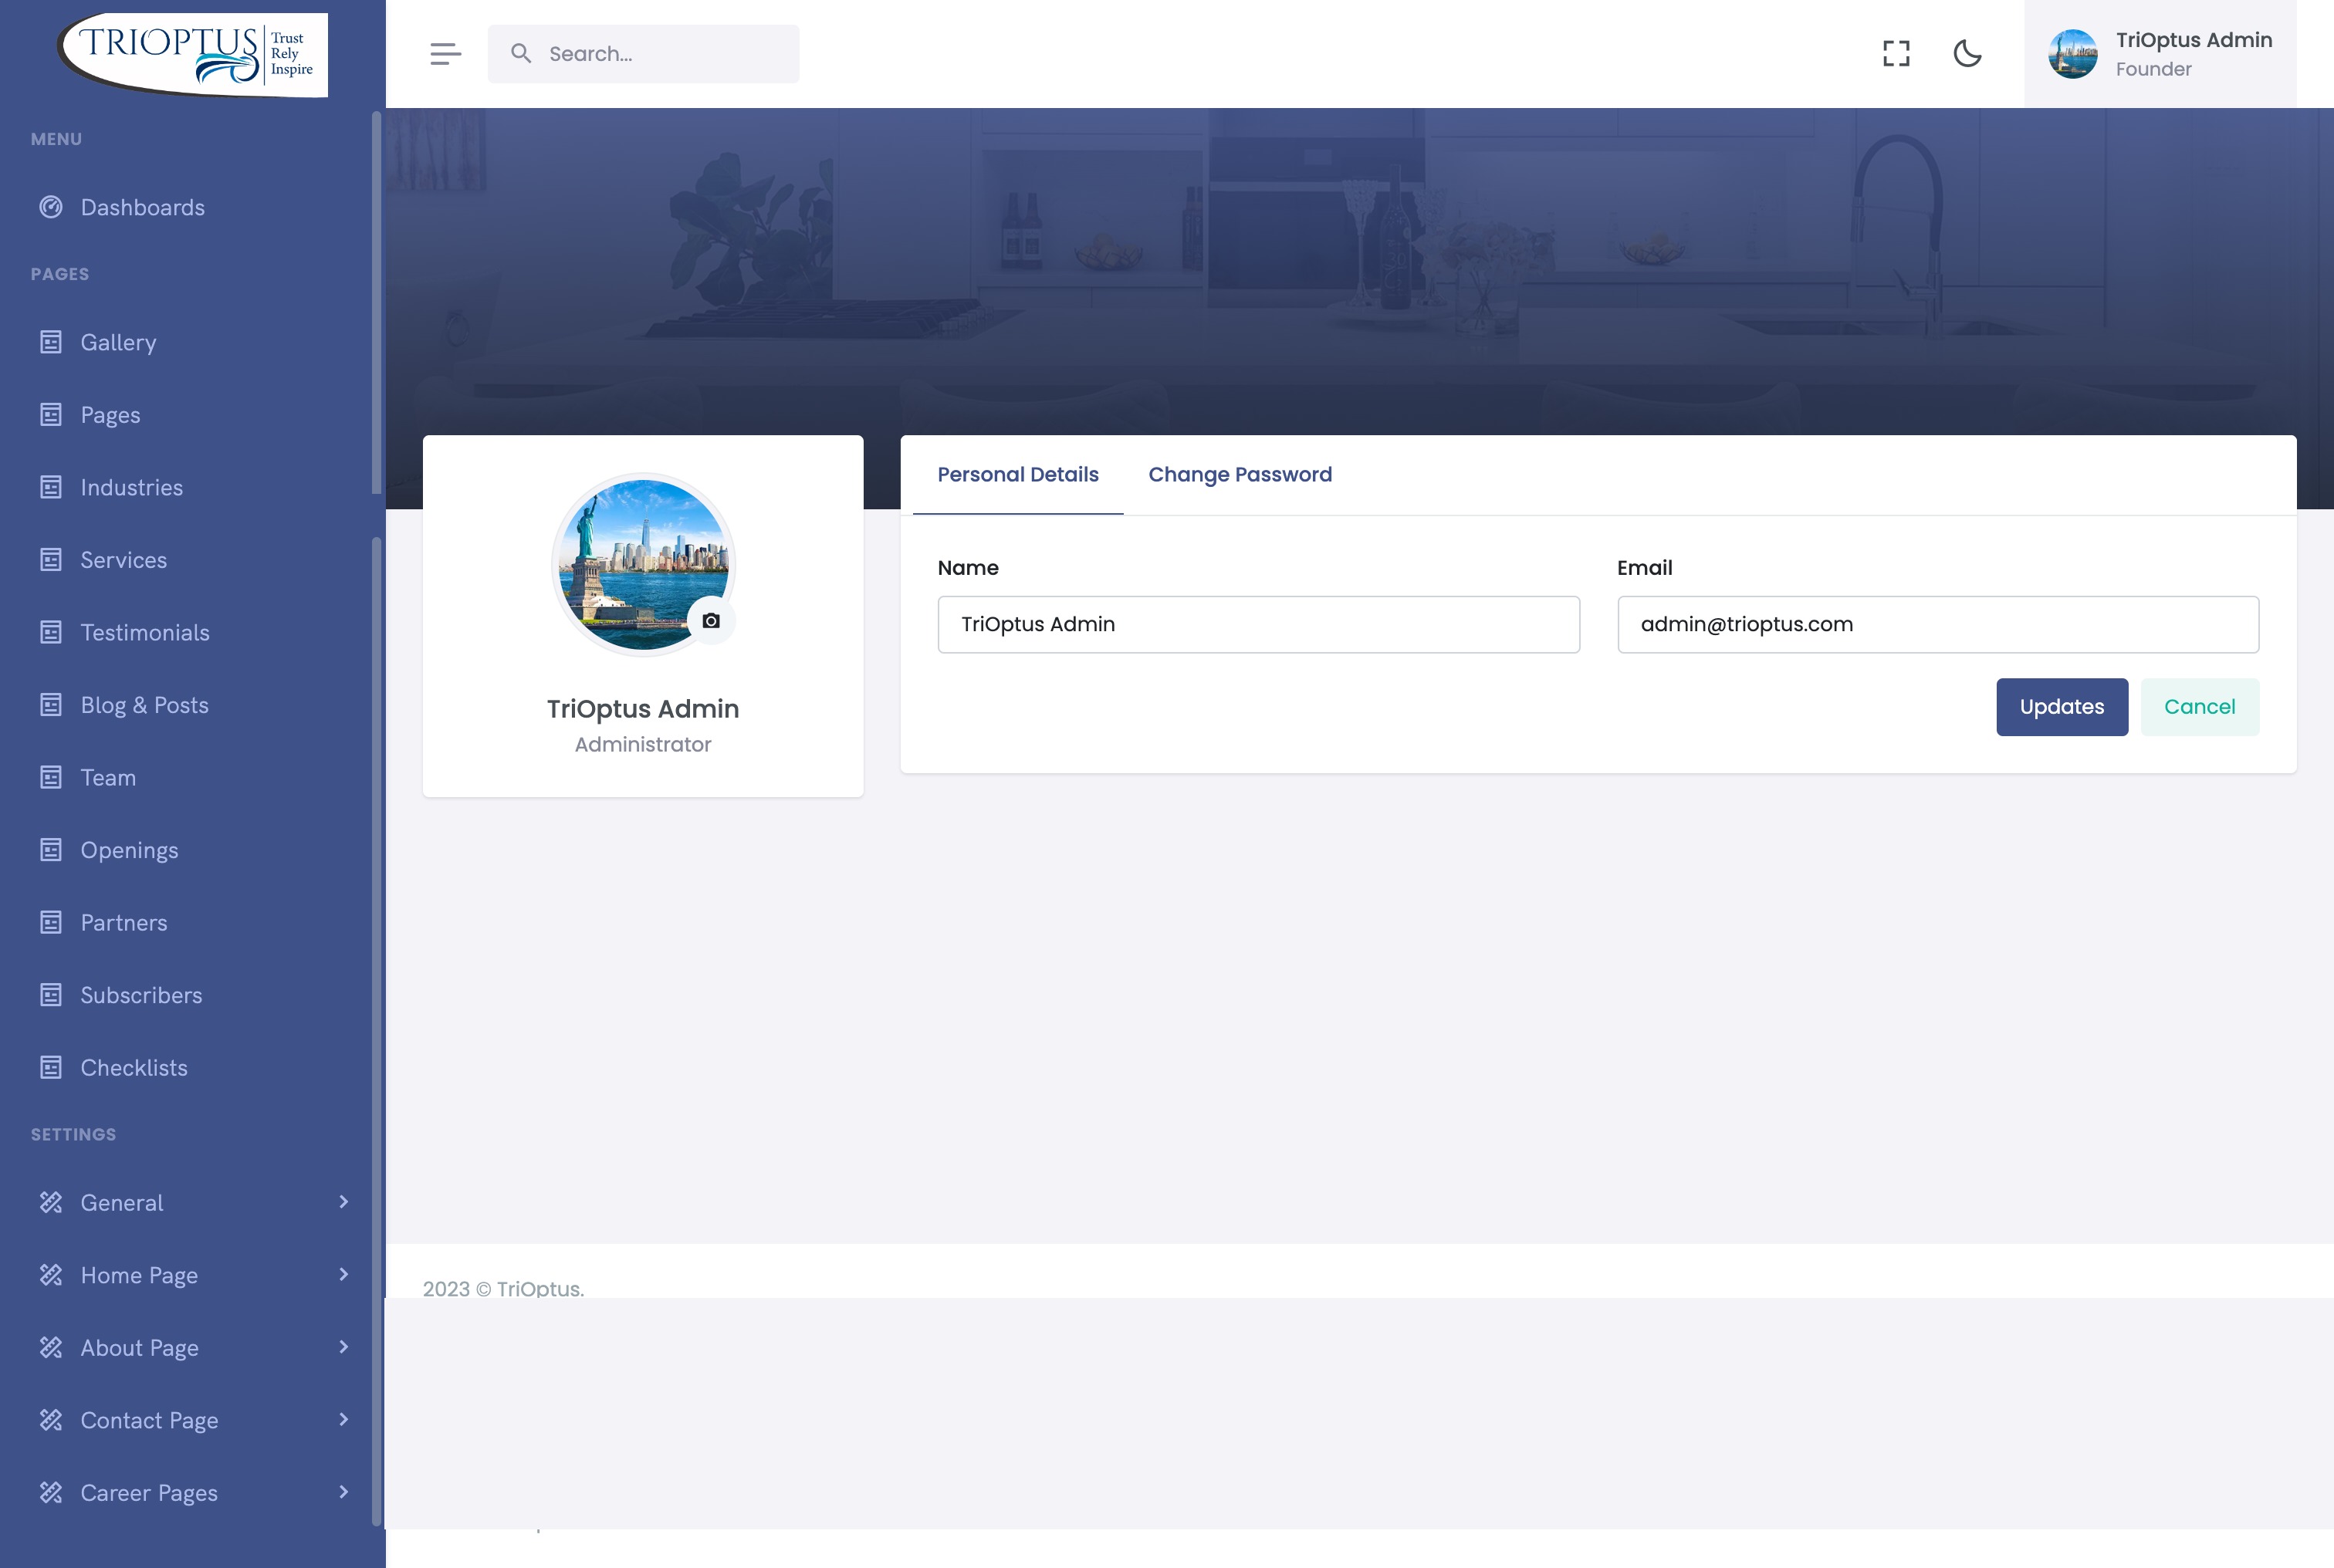
Task: Expand the Contact Page chevron
Action: tap(343, 1419)
